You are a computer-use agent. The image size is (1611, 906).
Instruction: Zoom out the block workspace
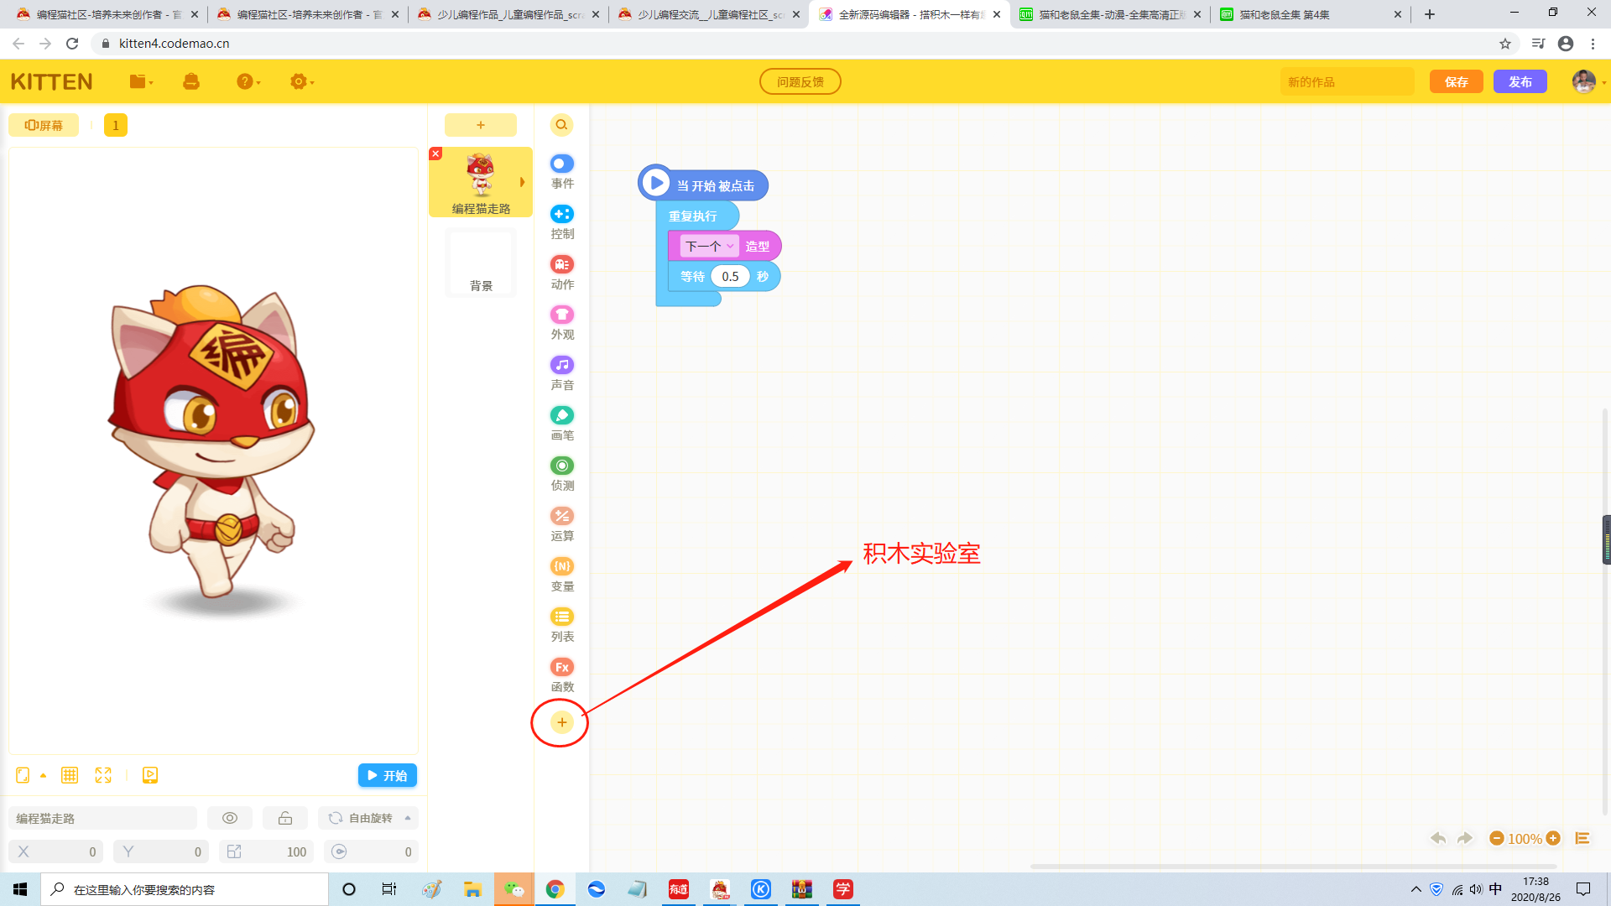pyautogui.click(x=1496, y=838)
